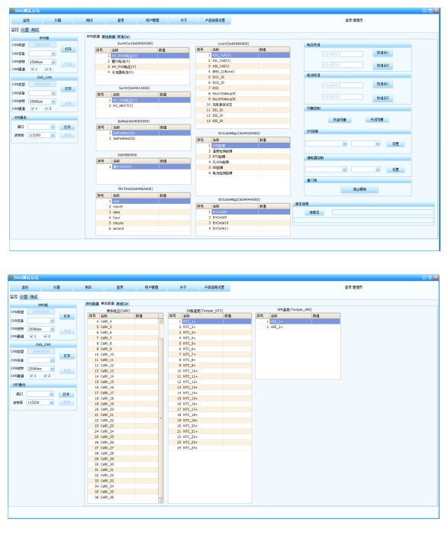Image resolution: width=448 pixels, height=558 pixels.
Task: Switch to 其他Can tab in LowV-table window
Action: pos(124,37)
